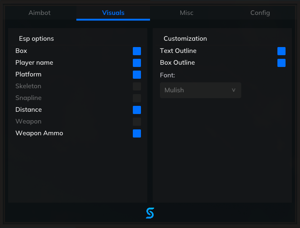Viewport: 300px width, 228px height.
Task: Check the Weapon checkbox
Action: click(x=137, y=122)
